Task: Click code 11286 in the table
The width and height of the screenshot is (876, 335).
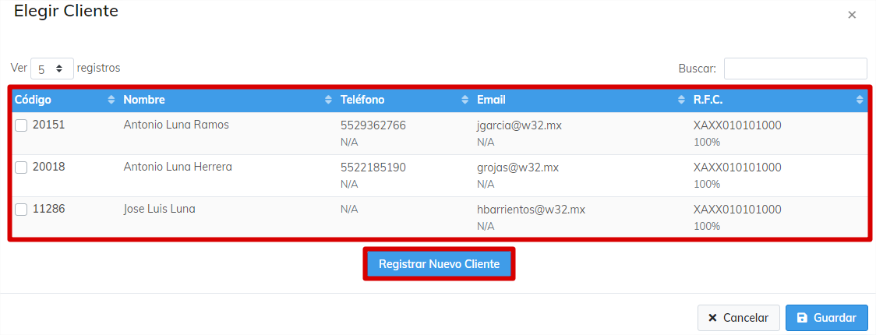Action: (48, 210)
